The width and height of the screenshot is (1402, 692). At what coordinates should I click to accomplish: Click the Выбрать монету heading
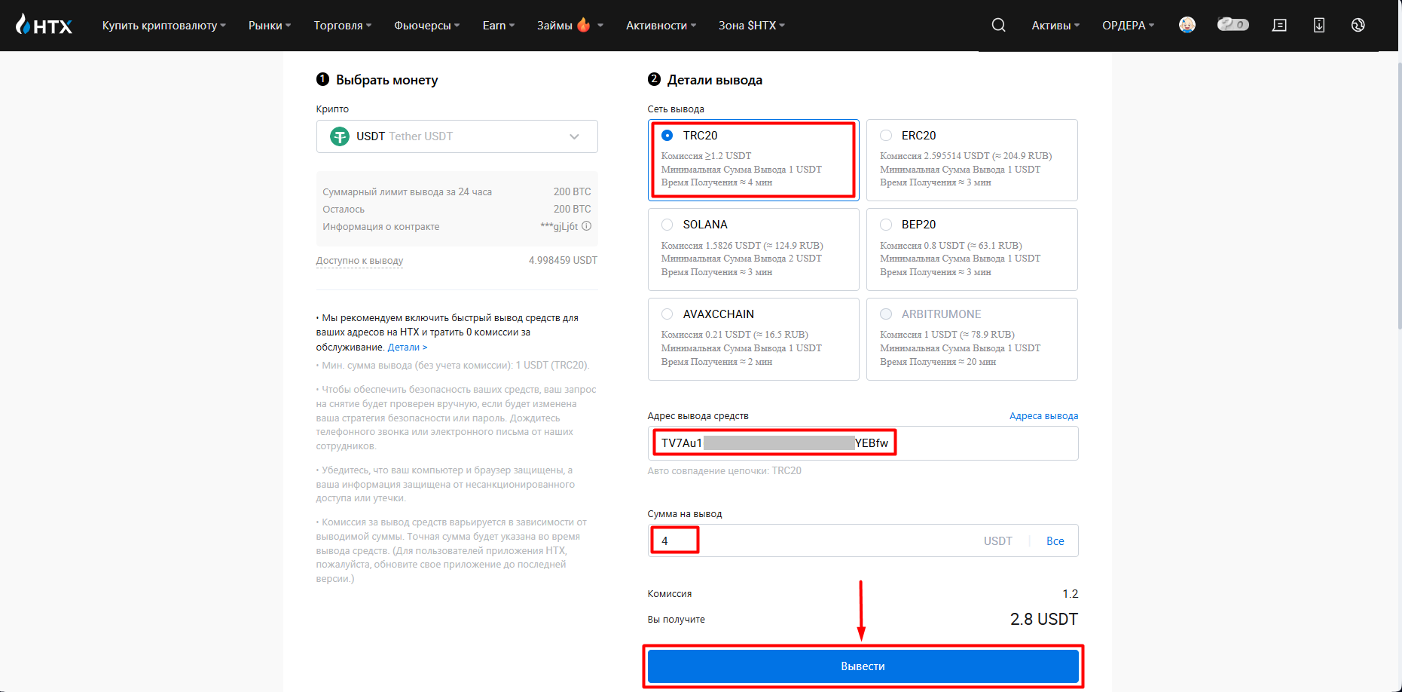tap(386, 80)
